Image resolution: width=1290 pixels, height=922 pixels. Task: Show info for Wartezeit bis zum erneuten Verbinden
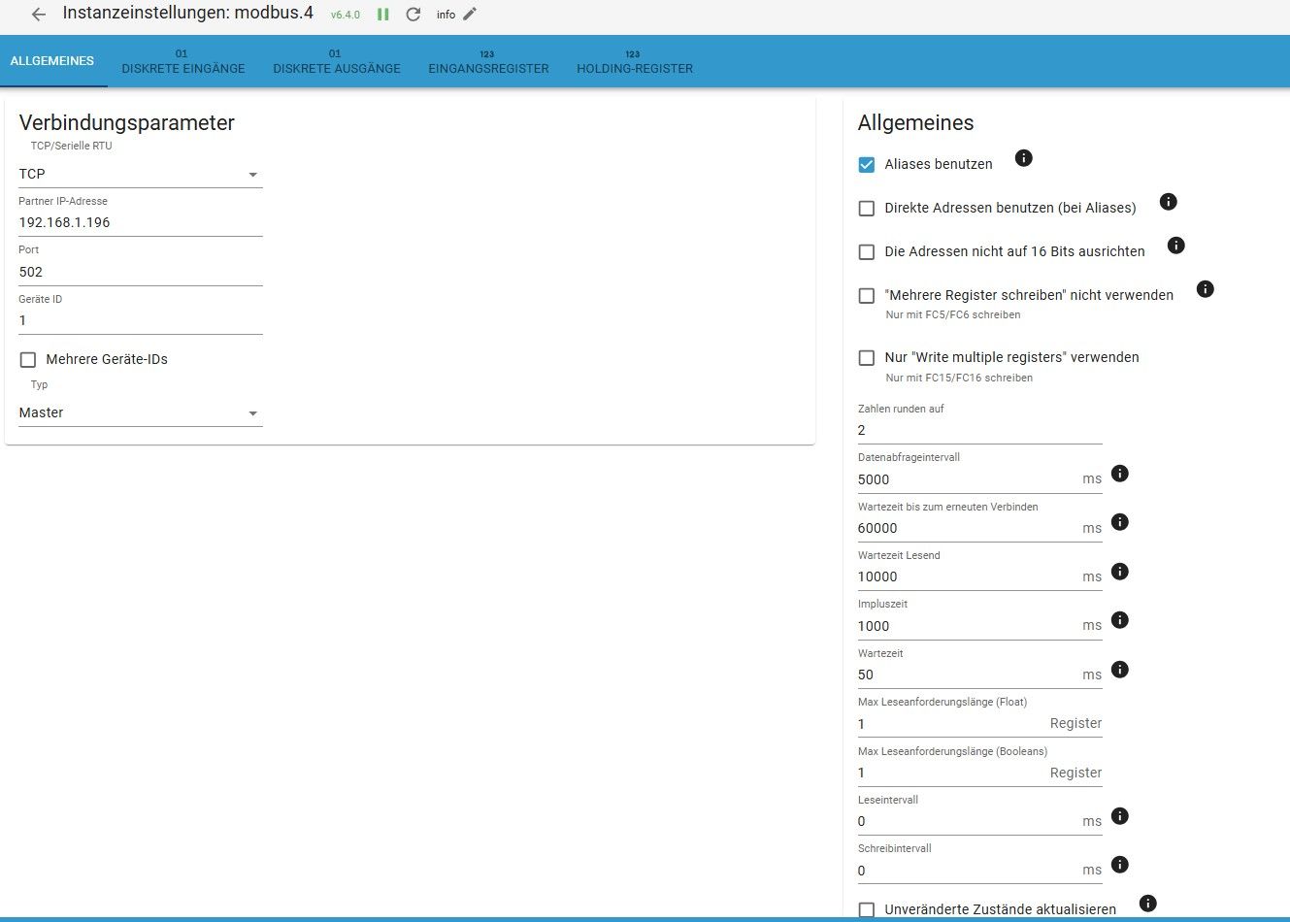coord(1119,522)
